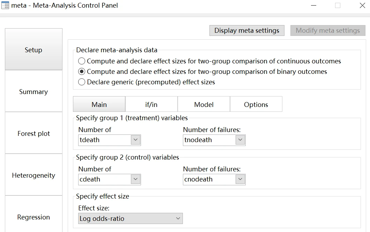Close the Meta-Analysis Control Panel window

coord(362,6)
